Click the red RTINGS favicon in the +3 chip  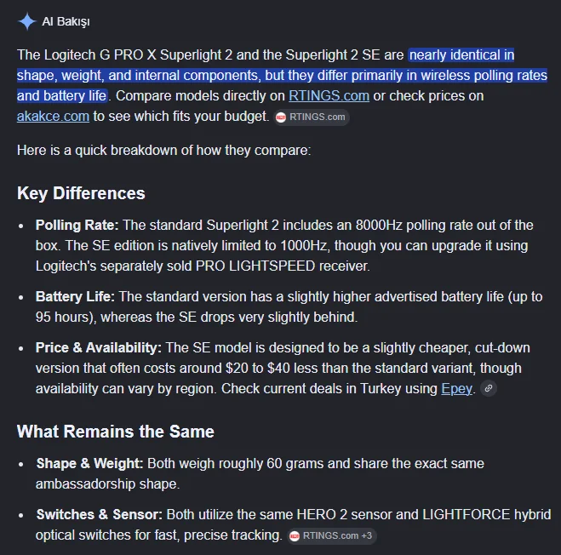295,536
